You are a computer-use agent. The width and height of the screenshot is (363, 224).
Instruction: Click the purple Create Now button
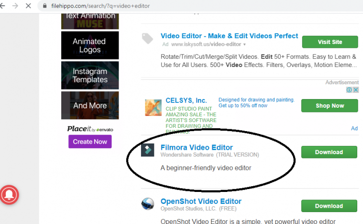pos(90,142)
